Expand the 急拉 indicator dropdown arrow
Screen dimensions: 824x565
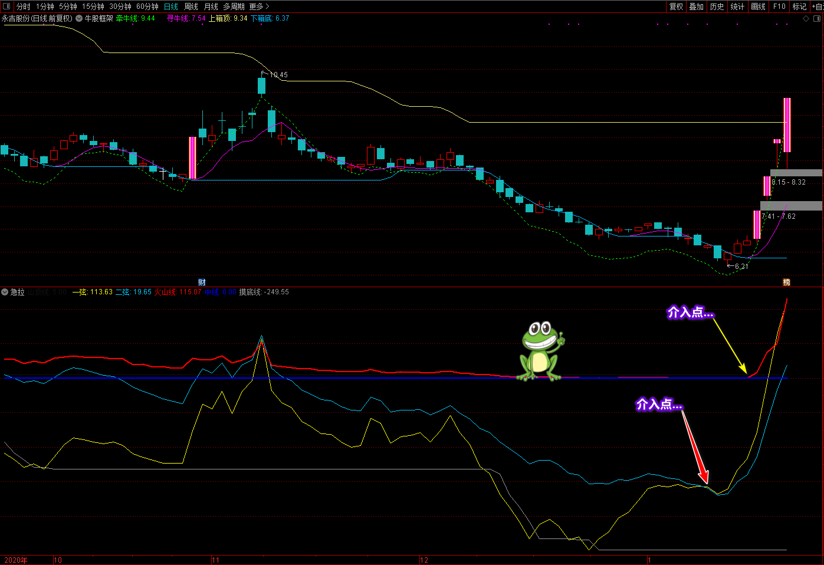tap(5, 292)
